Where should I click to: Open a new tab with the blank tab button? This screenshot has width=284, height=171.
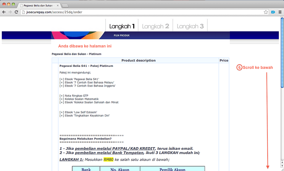[x=65, y=6]
